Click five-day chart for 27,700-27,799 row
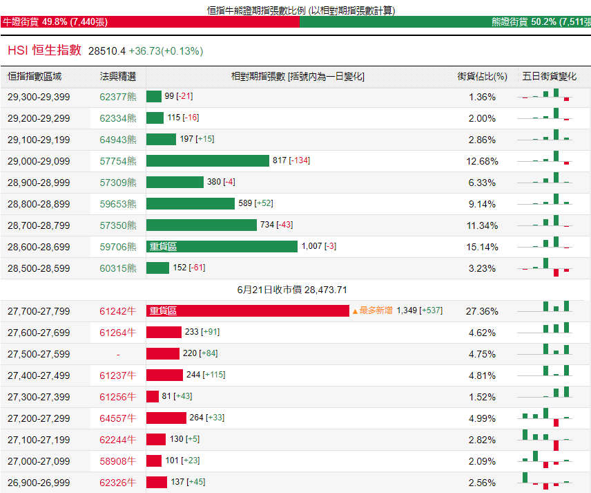The width and height of the screenshot is (591, 493). click(x=545, y=306)
